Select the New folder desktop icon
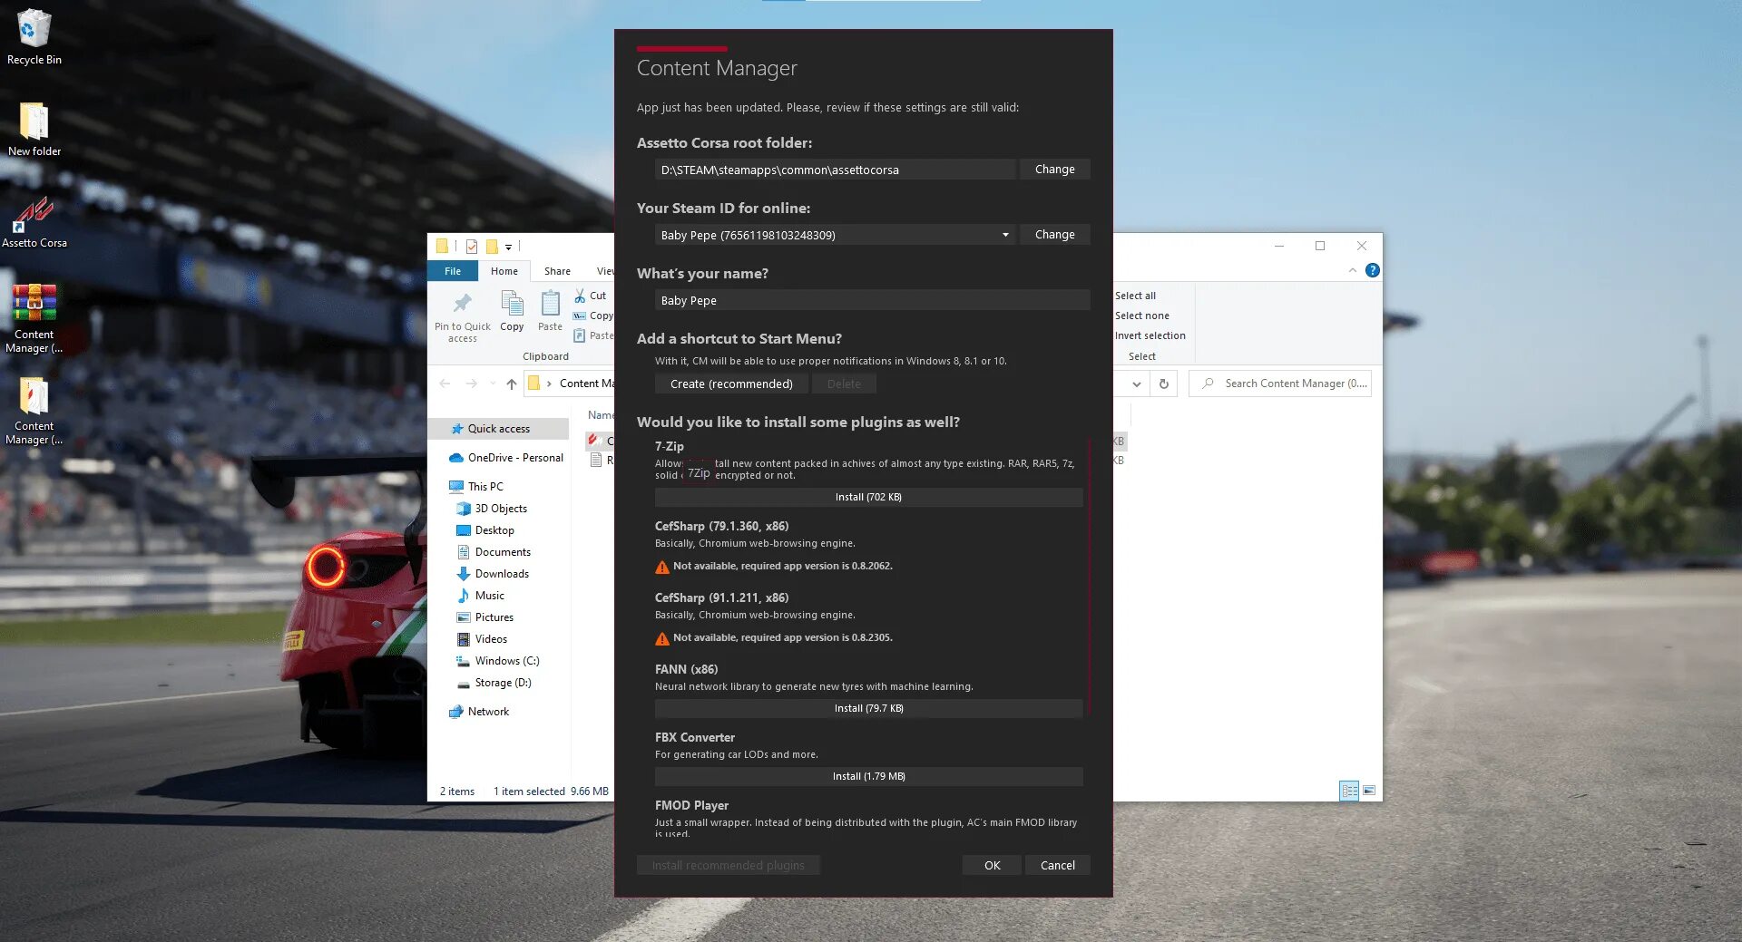1742x942 pixels. pos(34,129)
